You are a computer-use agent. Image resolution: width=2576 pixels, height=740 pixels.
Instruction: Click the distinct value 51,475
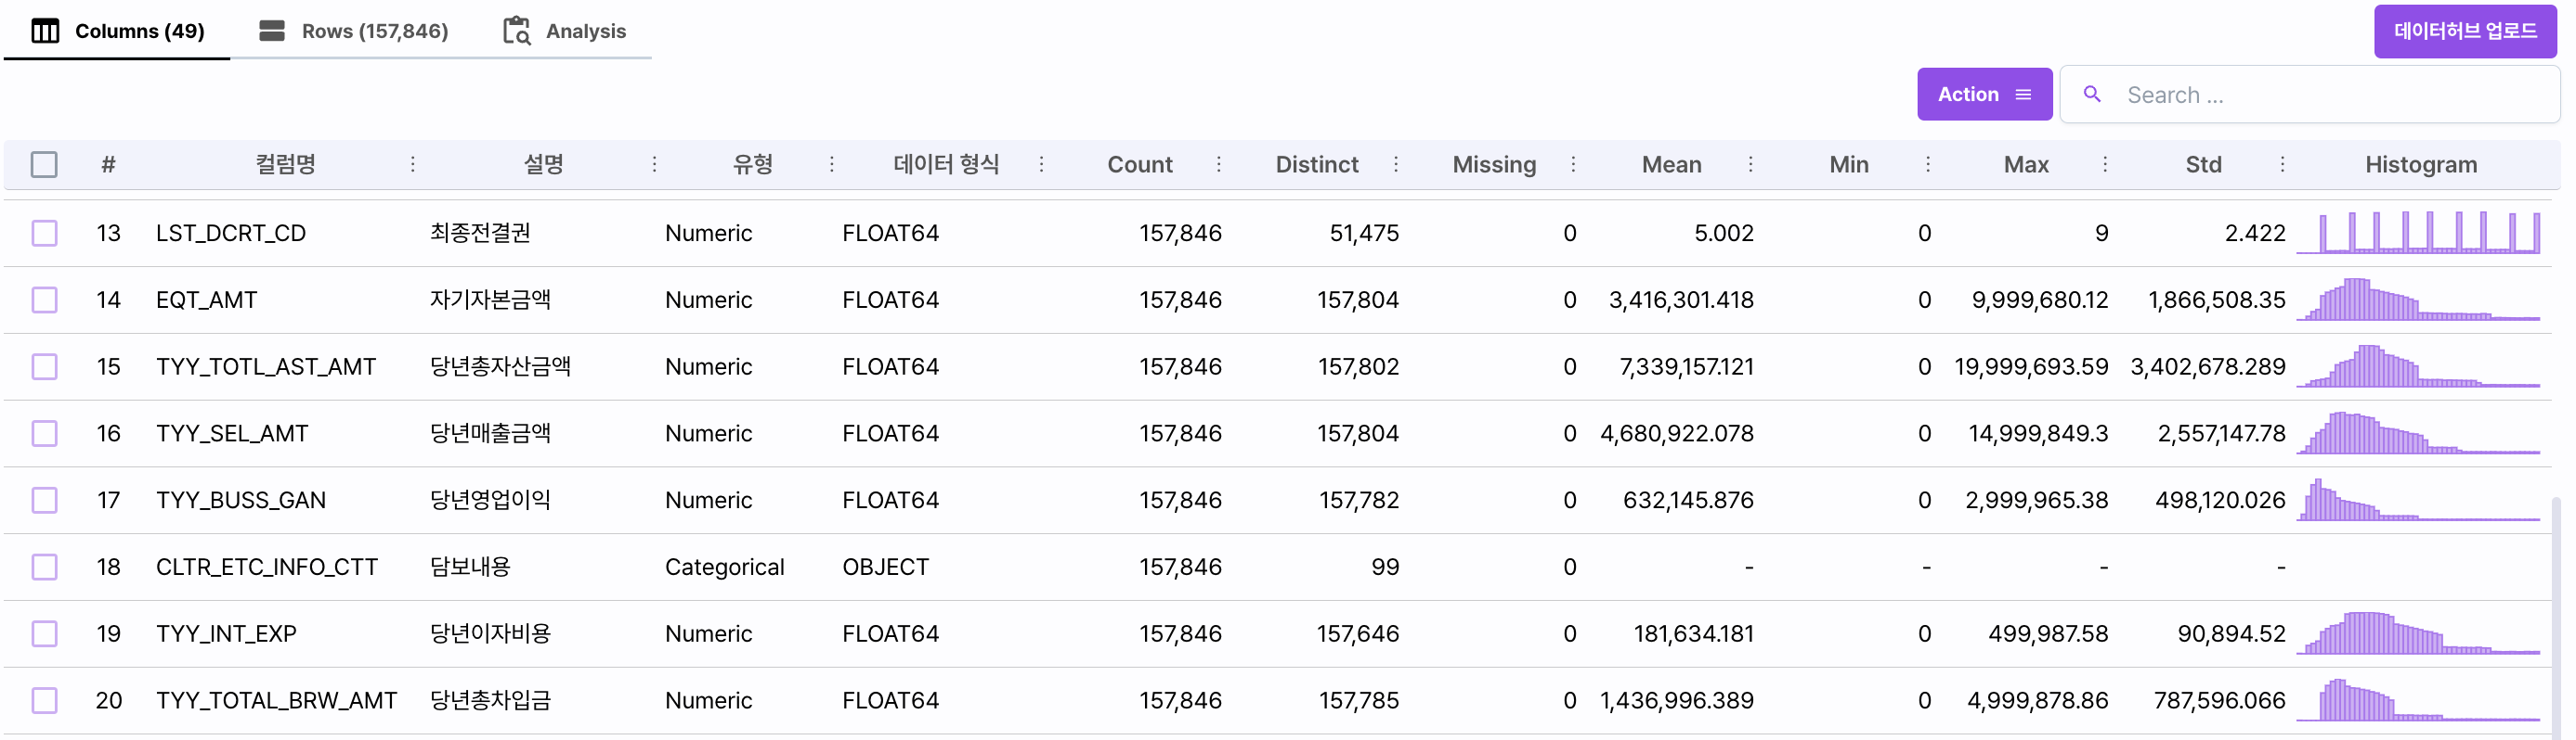tap(1364, 233)
